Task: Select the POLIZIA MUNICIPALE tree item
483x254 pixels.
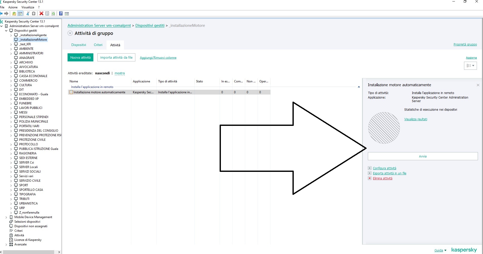Action: pyautogui.click(x=34, y=122)
